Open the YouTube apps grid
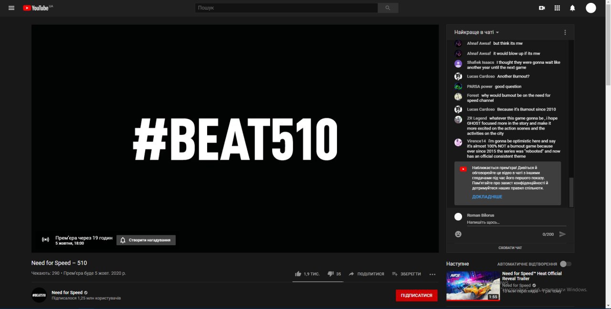Viewport: 611px width, 309px height. pyautogui.click(x=557, y=8)
